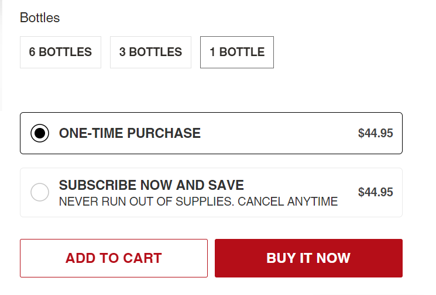Click the 'CANCEL ANYTIME' text in the subscription card

tap(288, 202)
